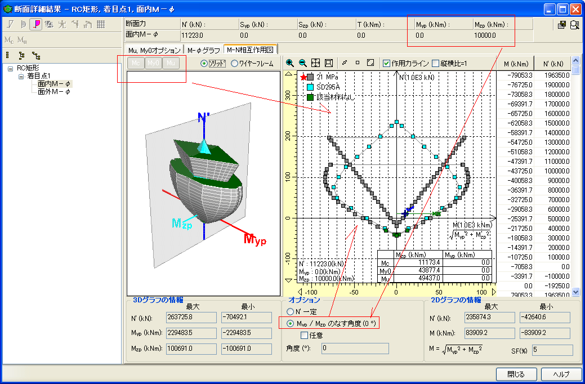Choose the smallest marker size icon
The image size is (585, 384).
(345, 62)
